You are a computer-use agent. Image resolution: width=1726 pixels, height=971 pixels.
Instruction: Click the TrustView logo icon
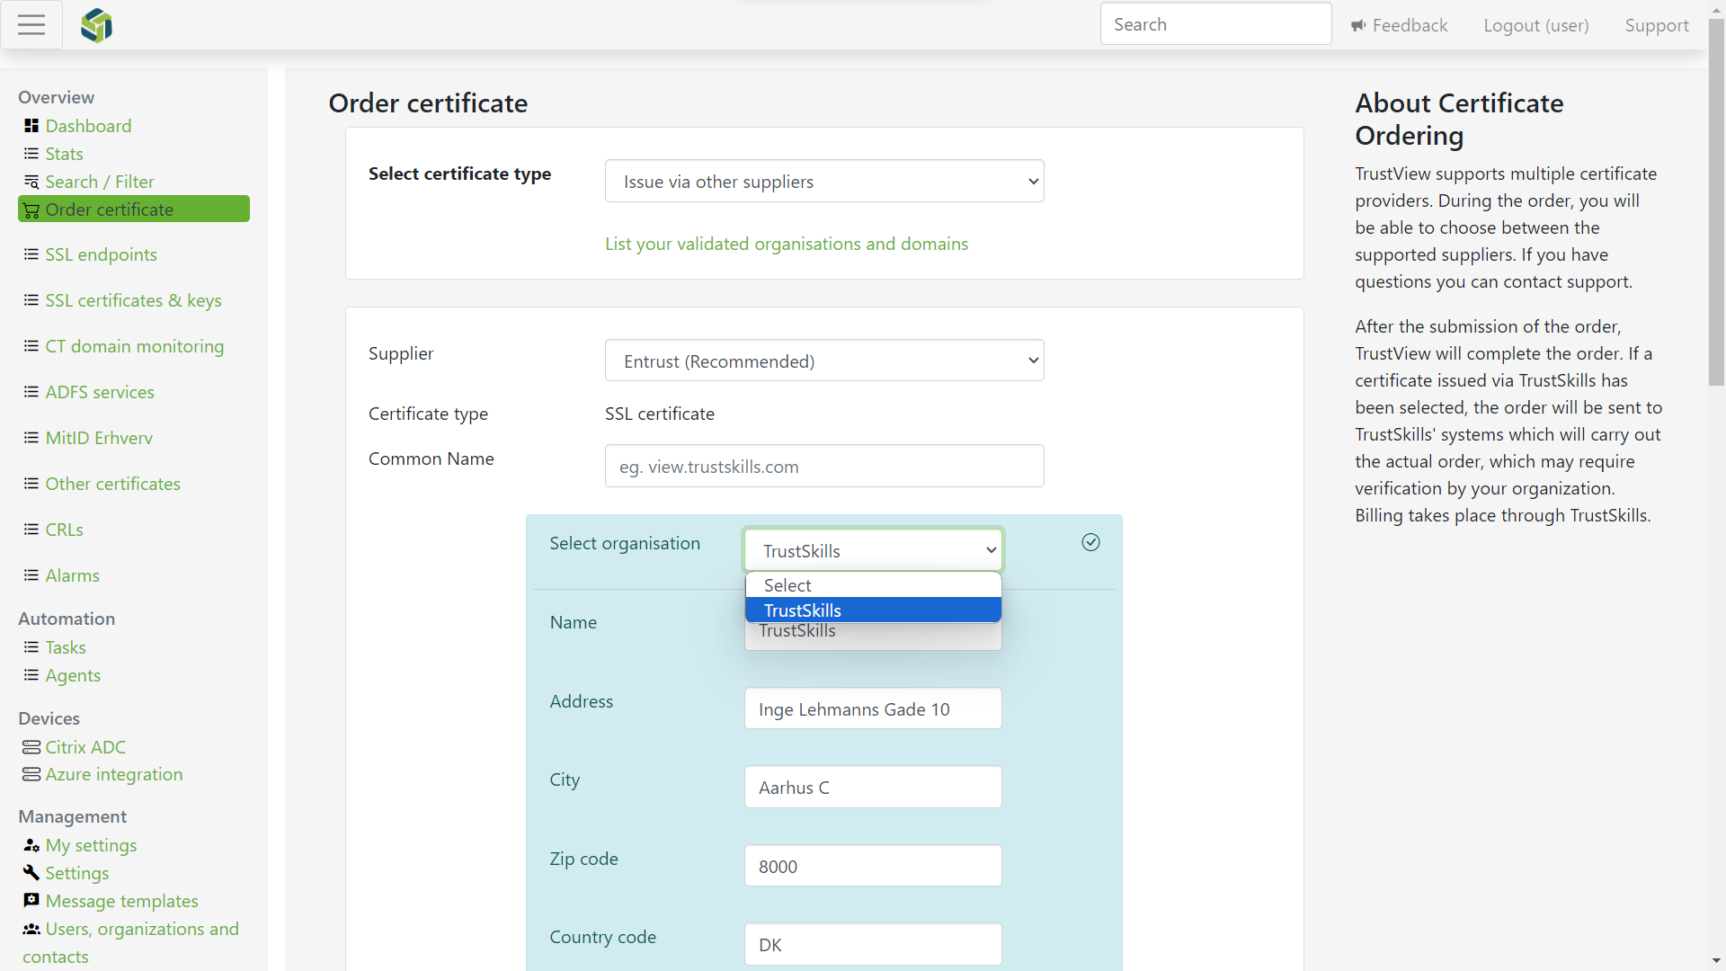pos(96,25)
